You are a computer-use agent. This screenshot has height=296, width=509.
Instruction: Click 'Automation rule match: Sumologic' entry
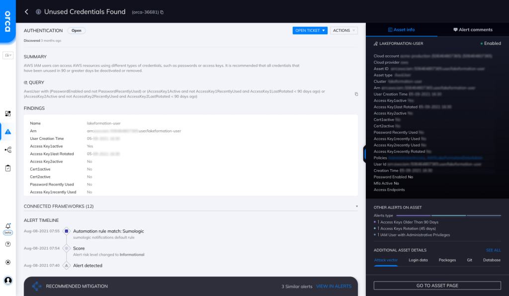(x=108, y=231)
